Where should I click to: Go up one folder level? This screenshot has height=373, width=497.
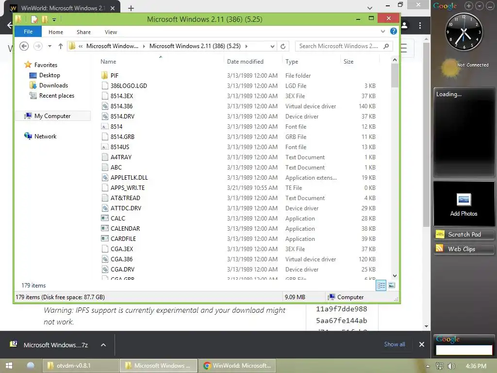pos(61,46)
